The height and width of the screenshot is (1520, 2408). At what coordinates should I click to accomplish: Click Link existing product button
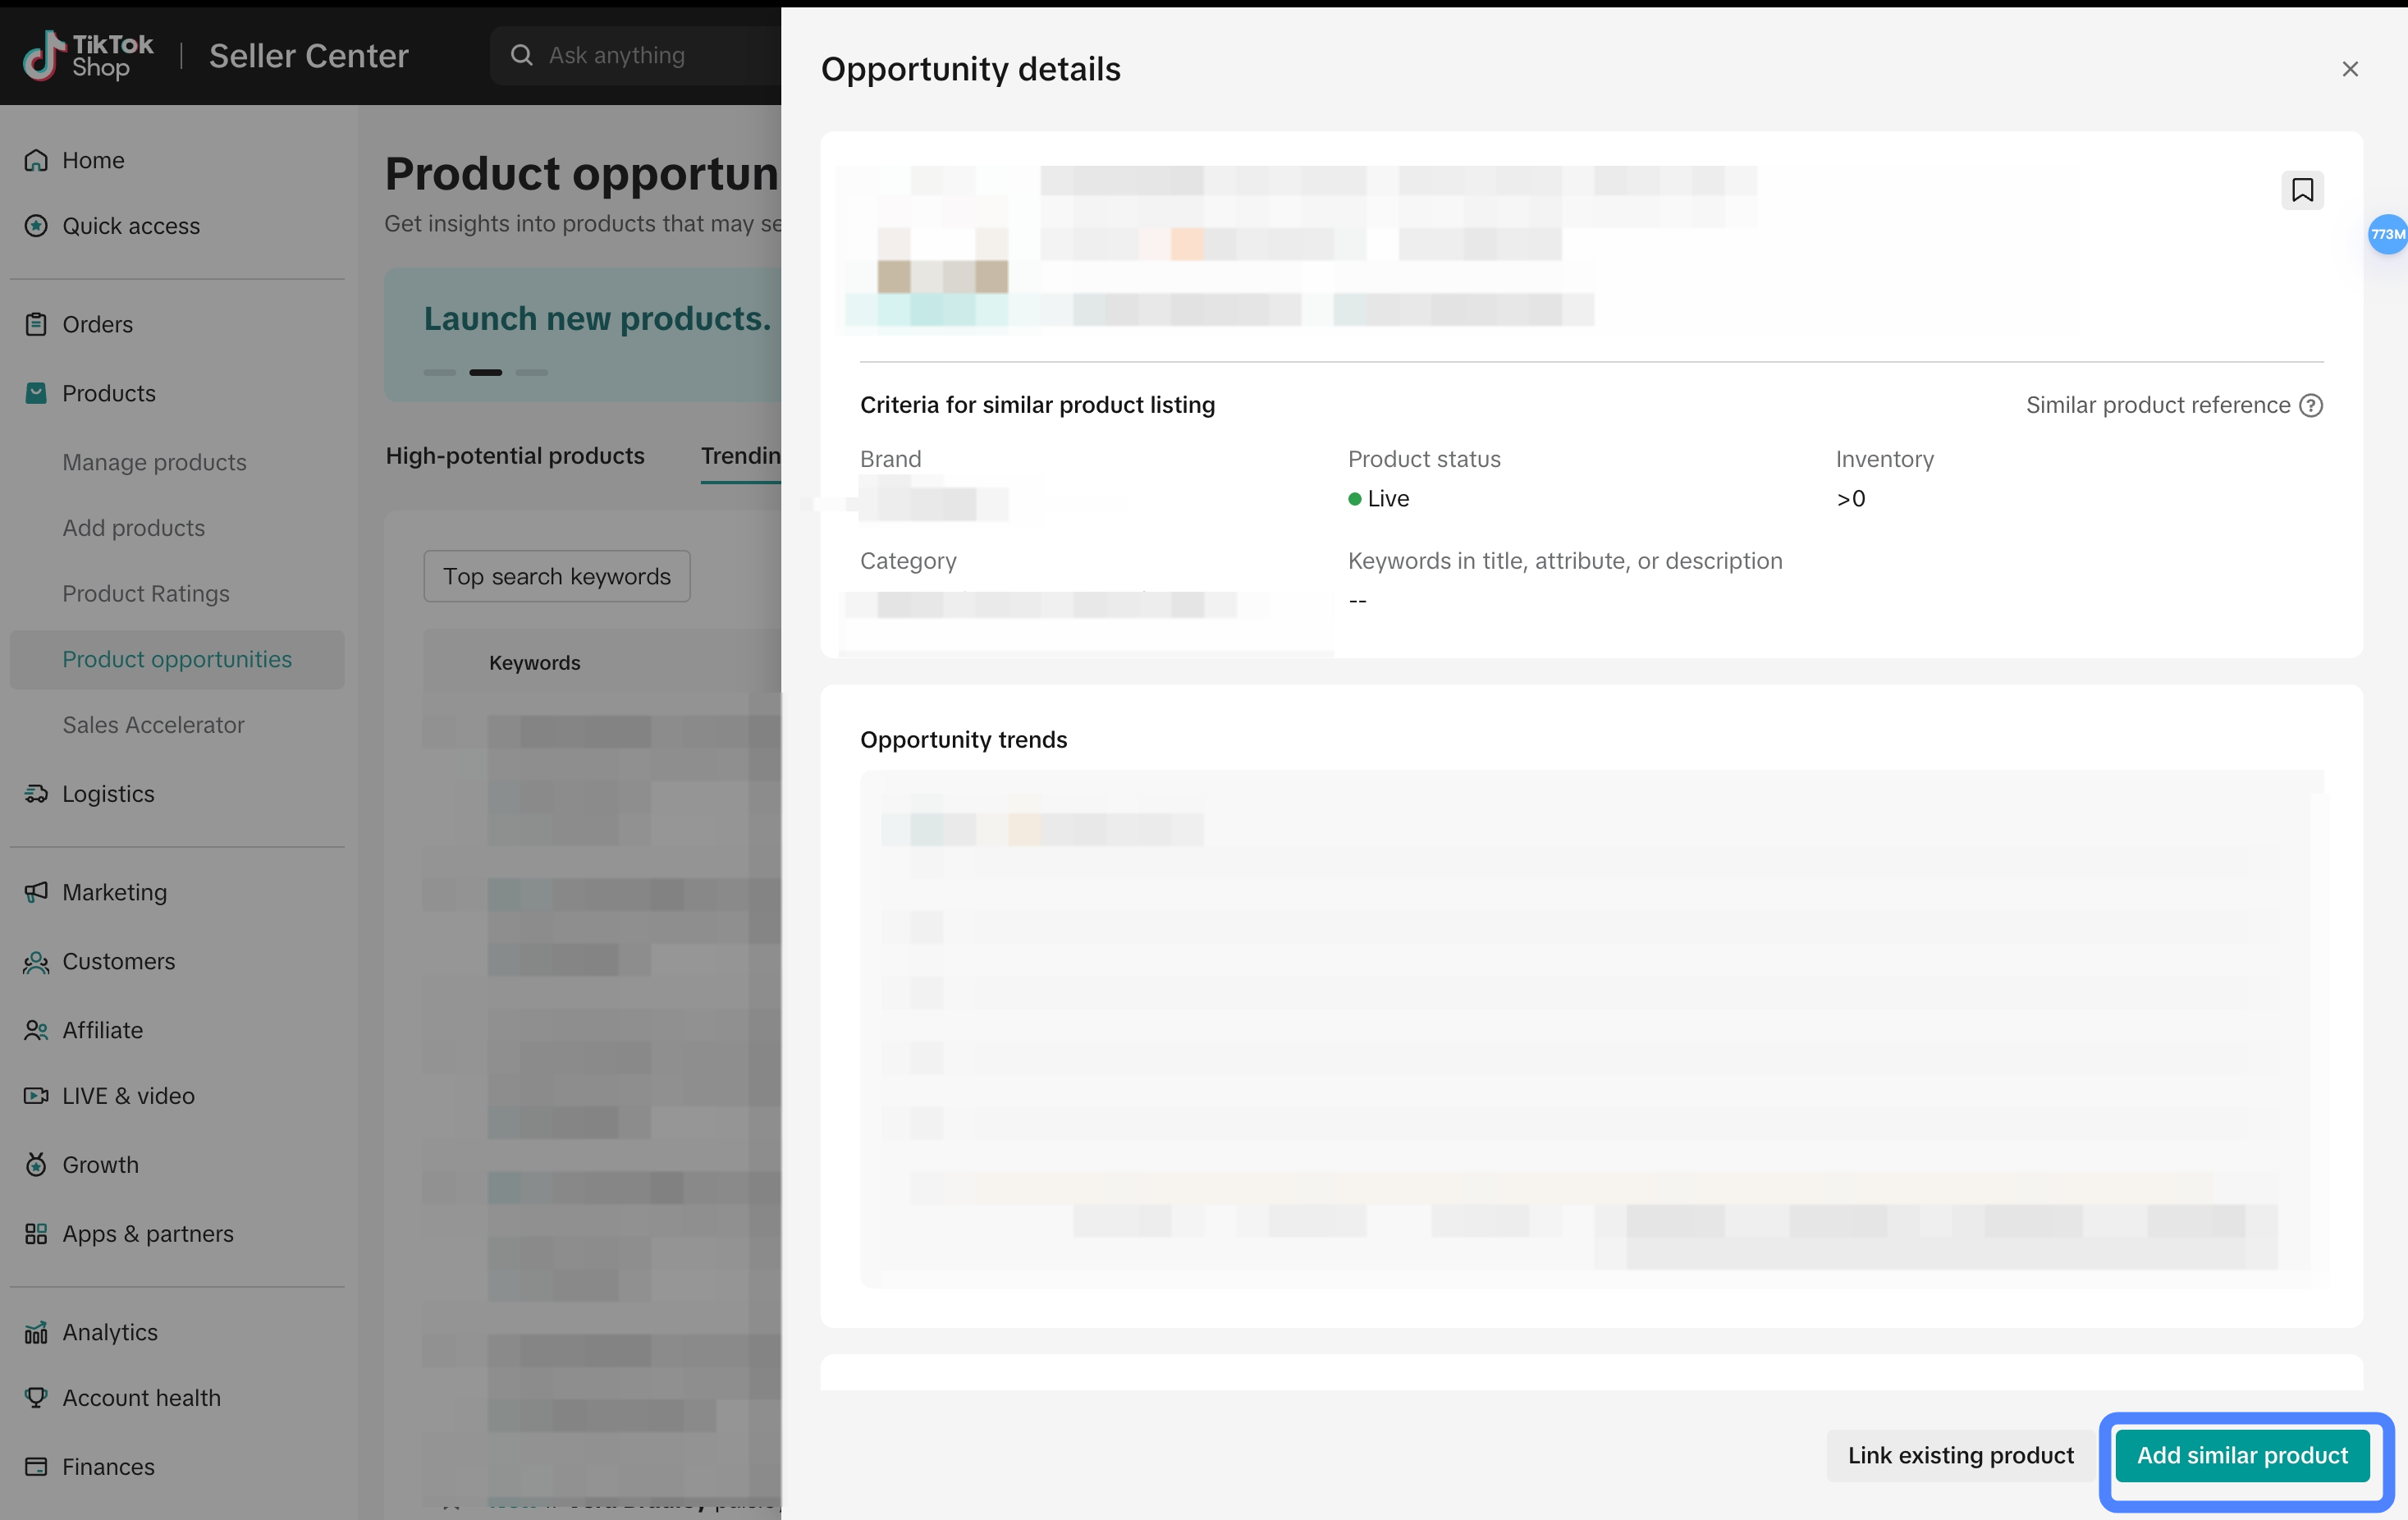point(1960,1455)
